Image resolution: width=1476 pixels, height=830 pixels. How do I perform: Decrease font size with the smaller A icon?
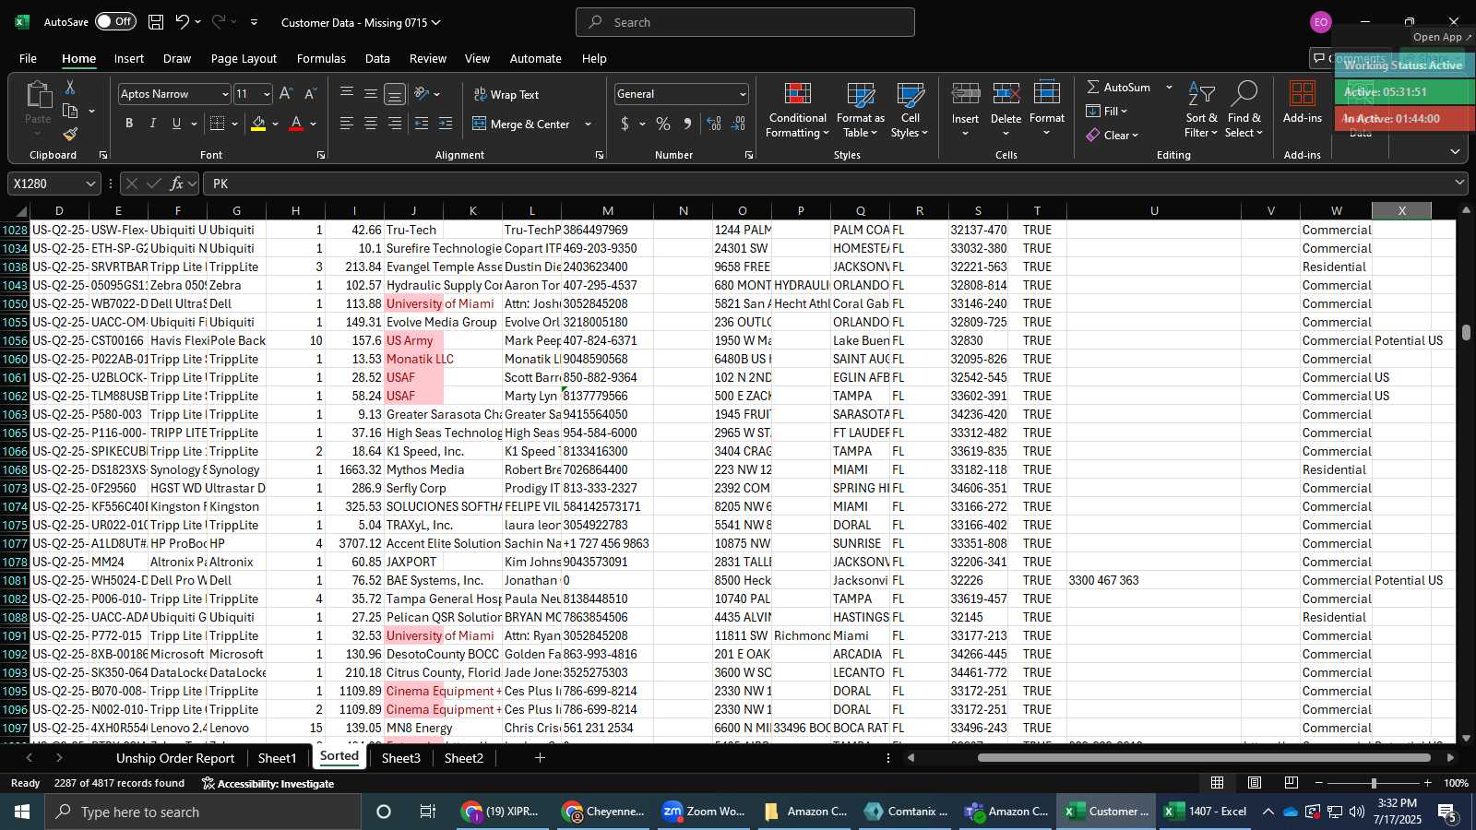click(310, 94)
